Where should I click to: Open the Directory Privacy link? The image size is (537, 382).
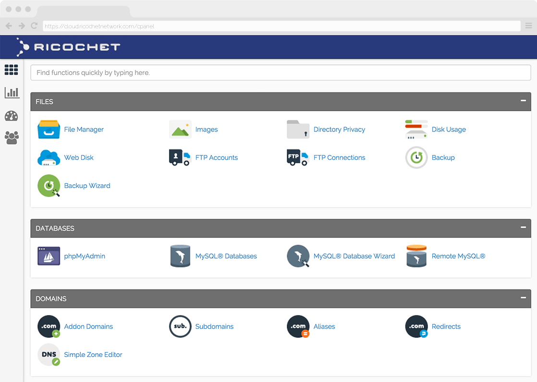click(x=339, y=130)
